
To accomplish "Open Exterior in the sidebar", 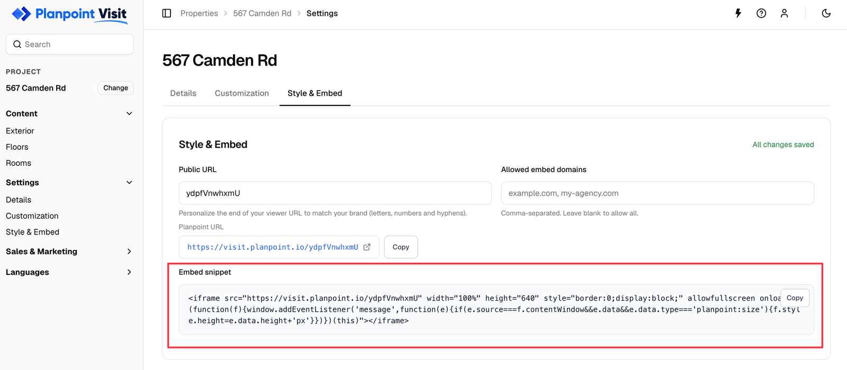I will pos(20,131).
